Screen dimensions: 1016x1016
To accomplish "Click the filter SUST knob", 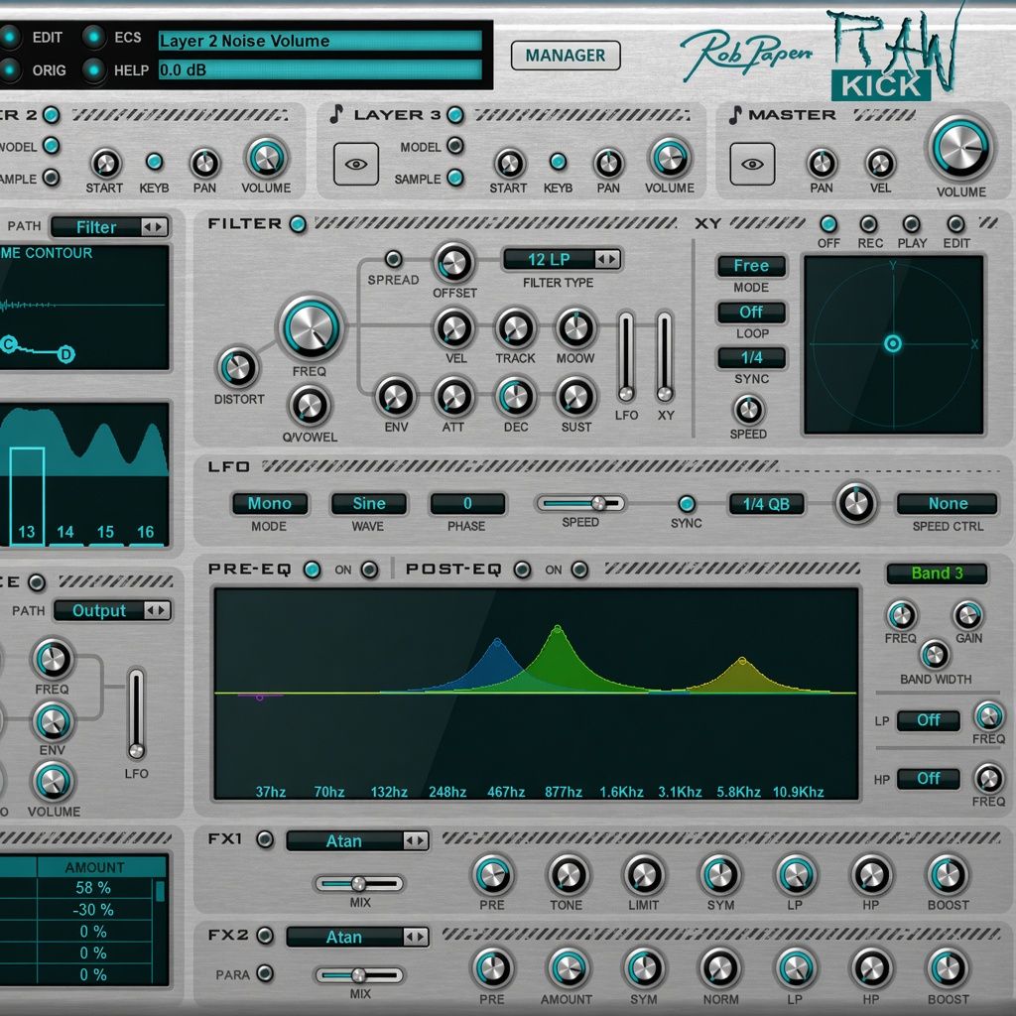I will (x=575, y=397).
